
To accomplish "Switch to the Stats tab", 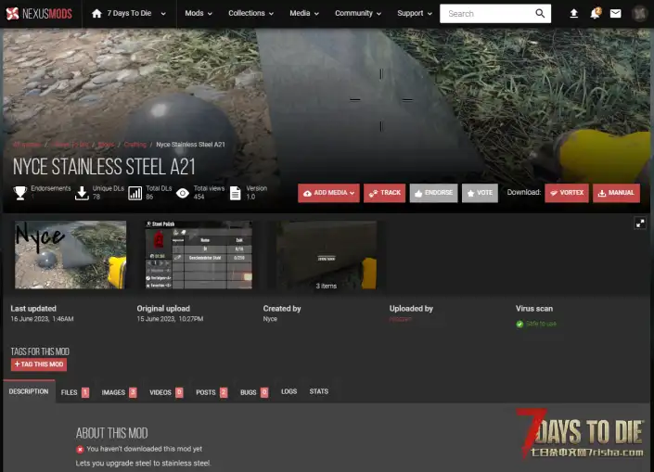I will (319, 391).
